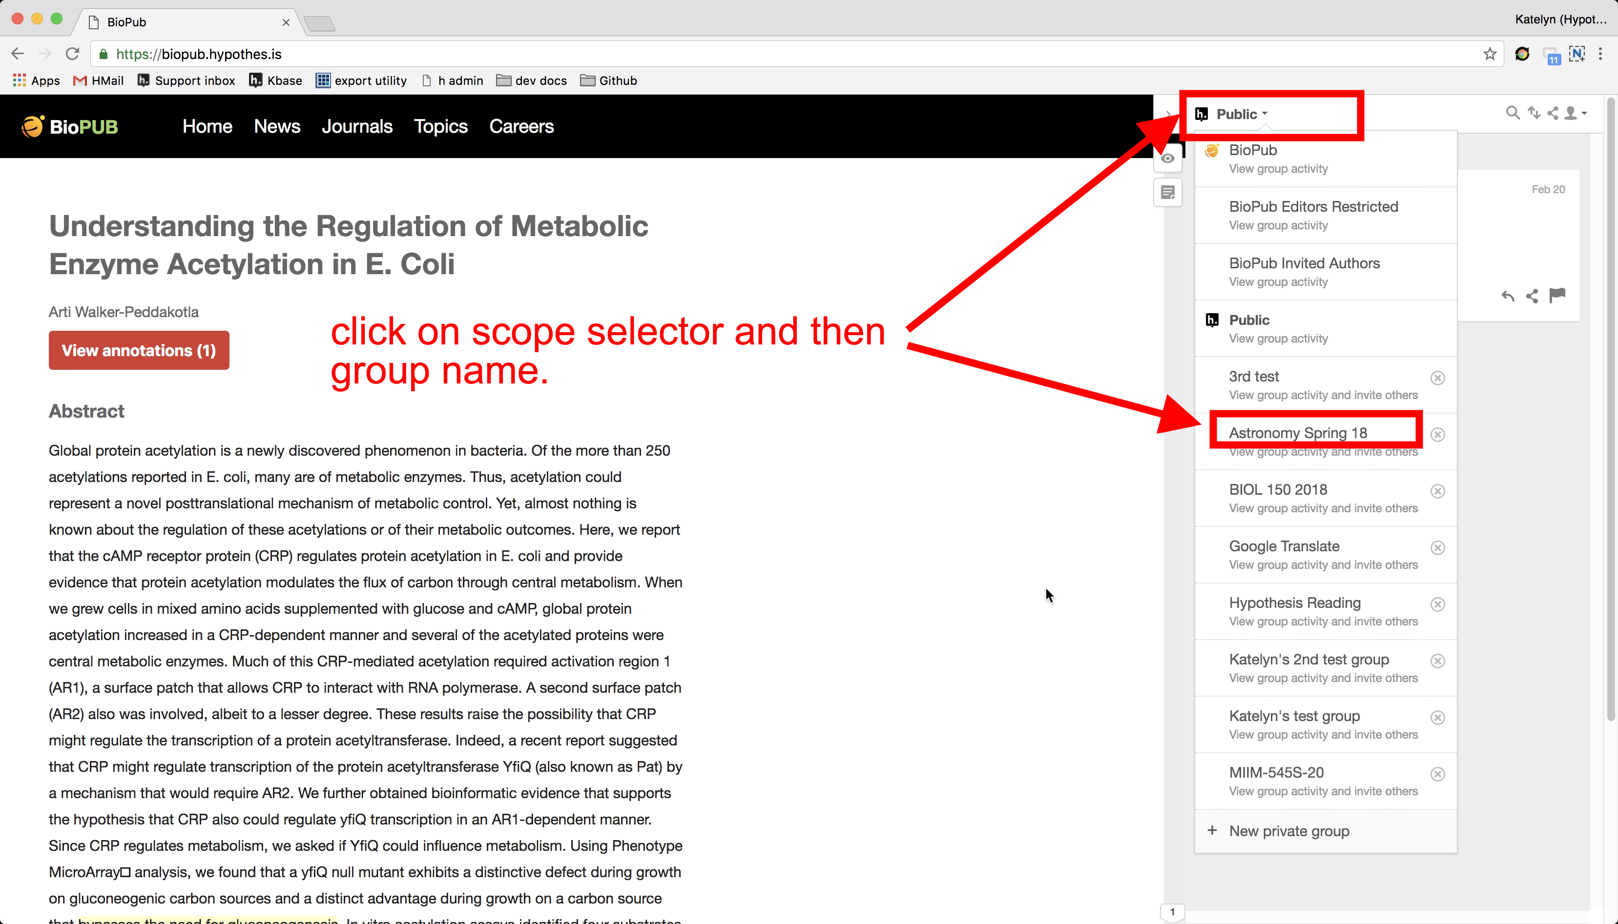Click the browser address bar
This screenshot has height=924, width=1618.
pyautogui.click(x=762, y=54)
